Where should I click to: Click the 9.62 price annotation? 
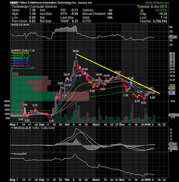coord(102,89)
